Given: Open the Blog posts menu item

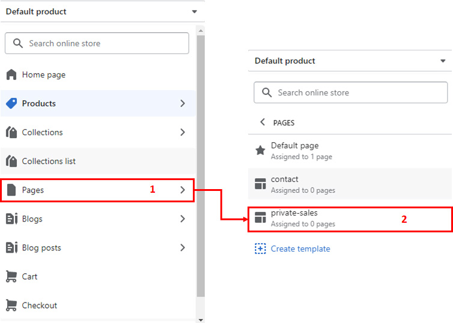Looking at the screenshot, I should [98, 248].
